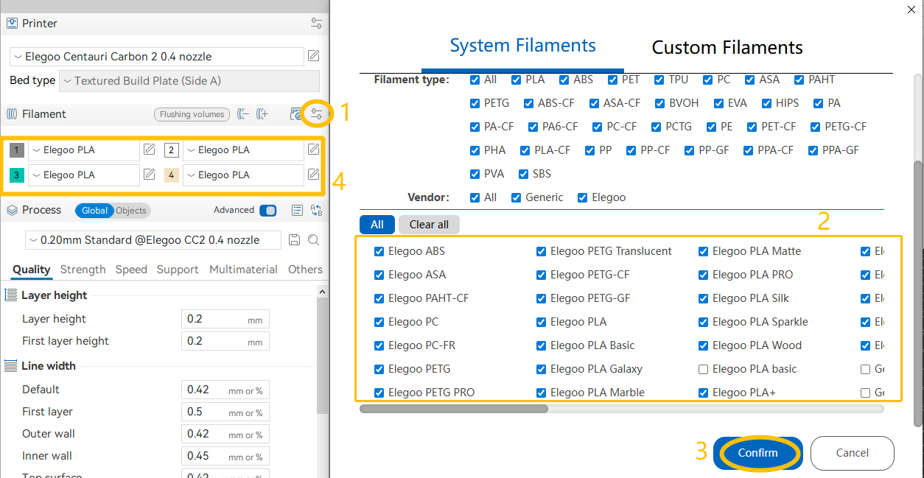Open the 0.20mm Standard process preset dropdown
This screenshot has width=924, height=478.
153,240
